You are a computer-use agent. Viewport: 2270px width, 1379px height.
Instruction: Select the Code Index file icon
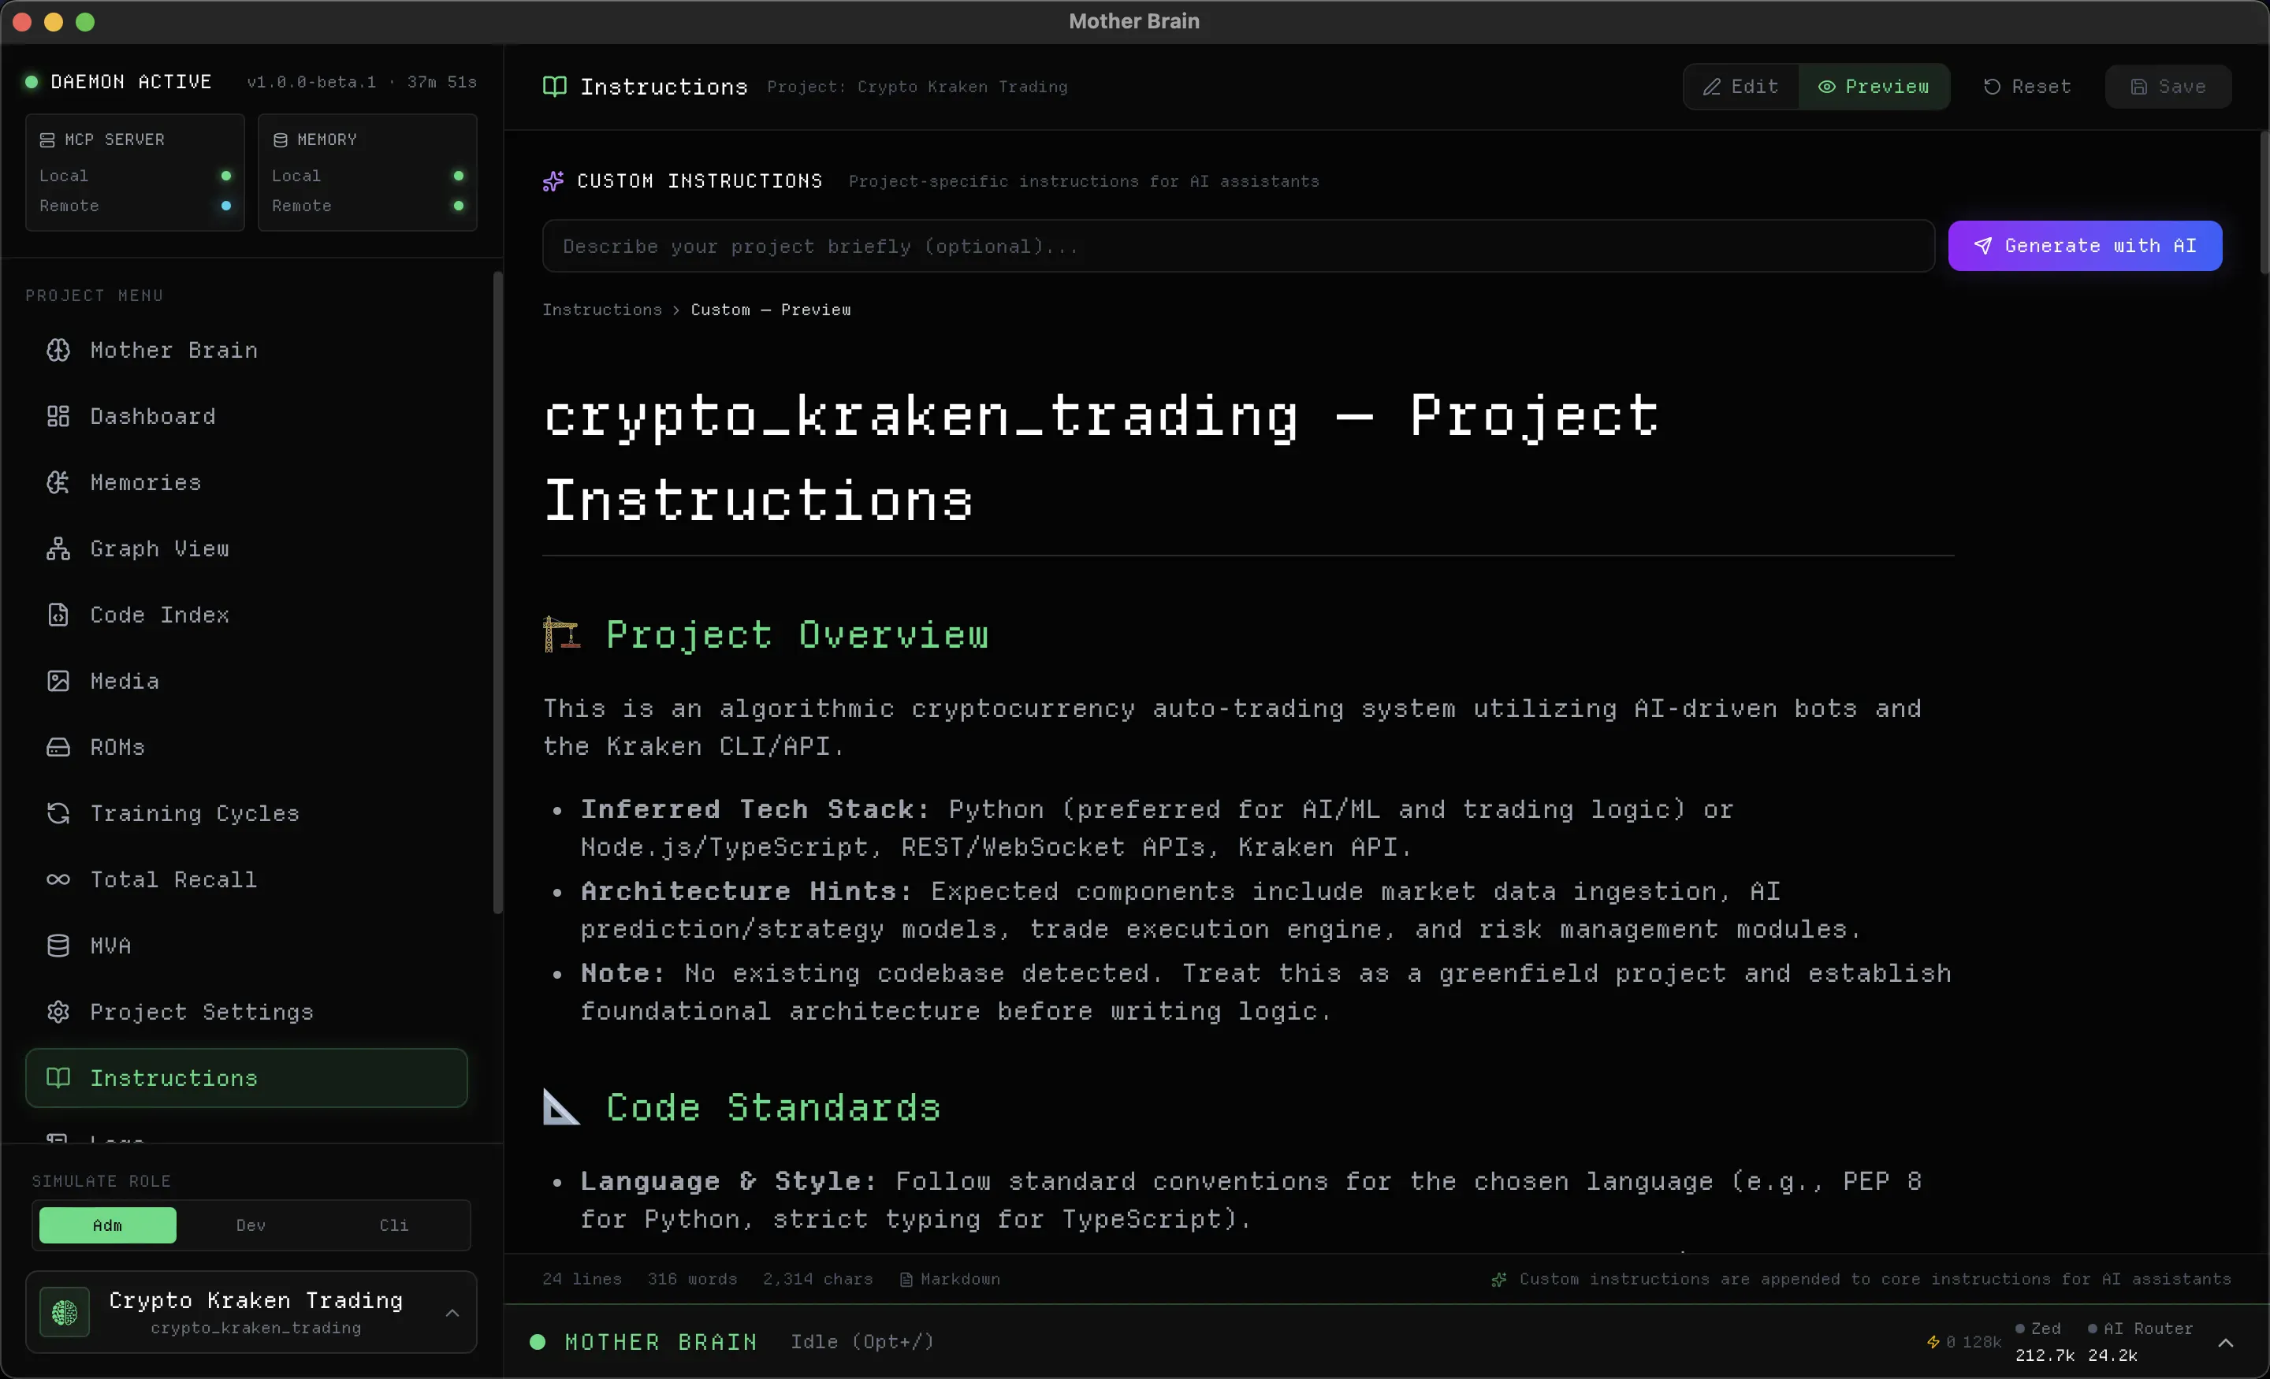click(x=58, y=615)
